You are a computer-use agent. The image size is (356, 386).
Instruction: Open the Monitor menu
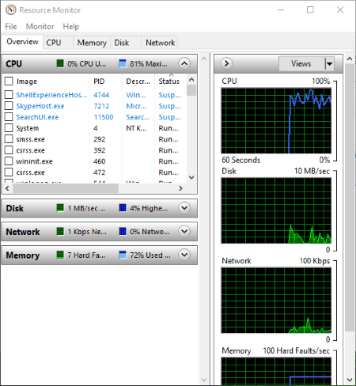pyautogui.click(x=40, y=26)
